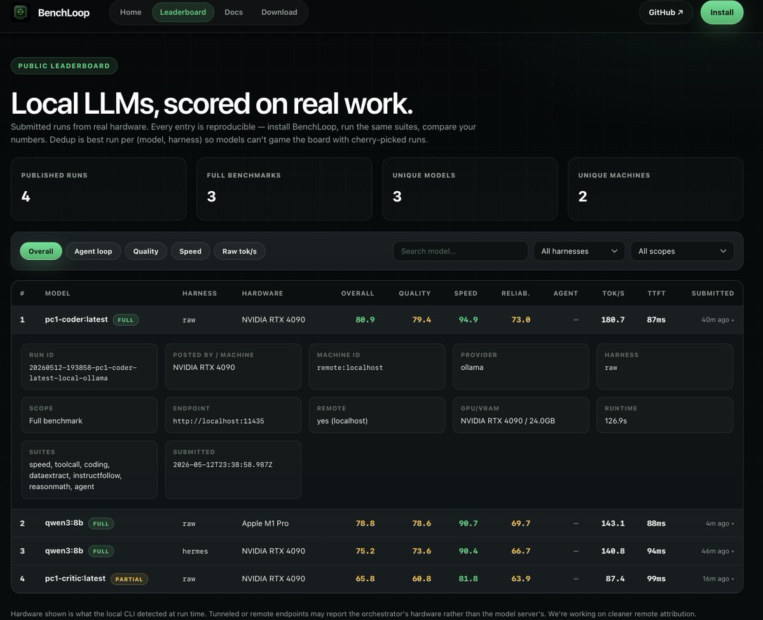Open the Home nav tab
Screen dimensions: 763x620
(130, 12)
